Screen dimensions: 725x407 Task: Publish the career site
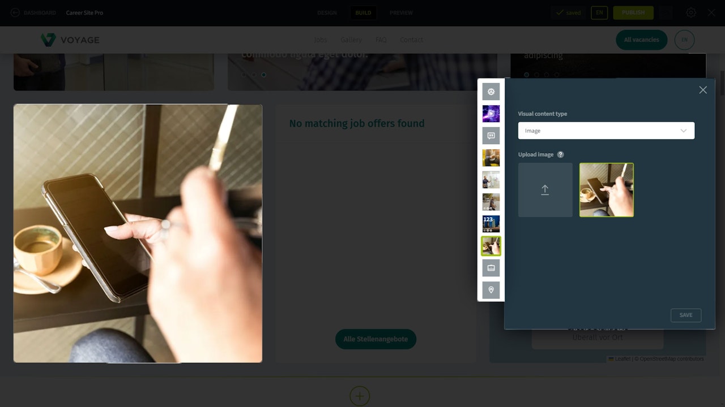point(633,12)
